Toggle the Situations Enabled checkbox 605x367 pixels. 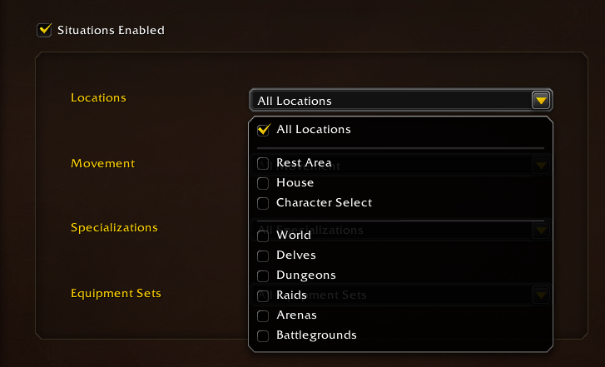(x=44, y=30)
